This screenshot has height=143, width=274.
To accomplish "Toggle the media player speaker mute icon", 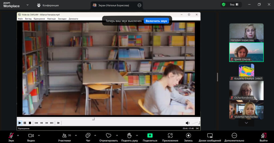I will pyautogui.click(x=188, y=123).
